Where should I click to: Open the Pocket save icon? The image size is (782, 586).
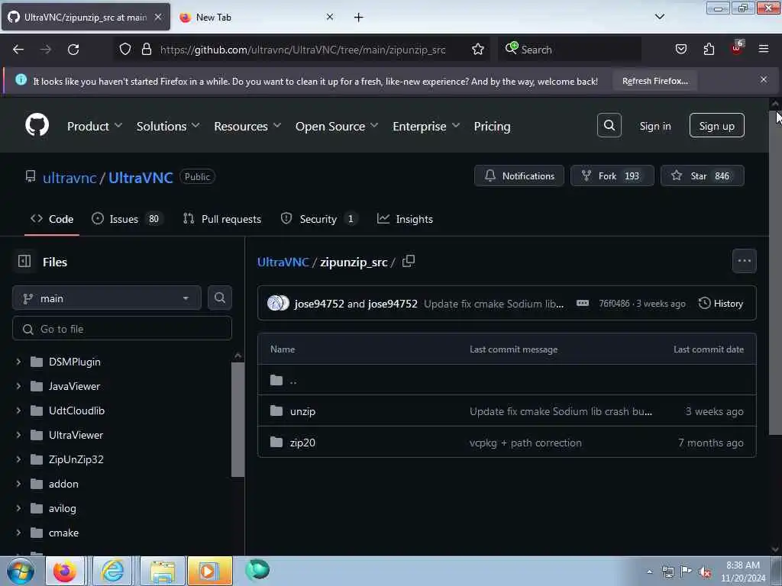[680, 50]
